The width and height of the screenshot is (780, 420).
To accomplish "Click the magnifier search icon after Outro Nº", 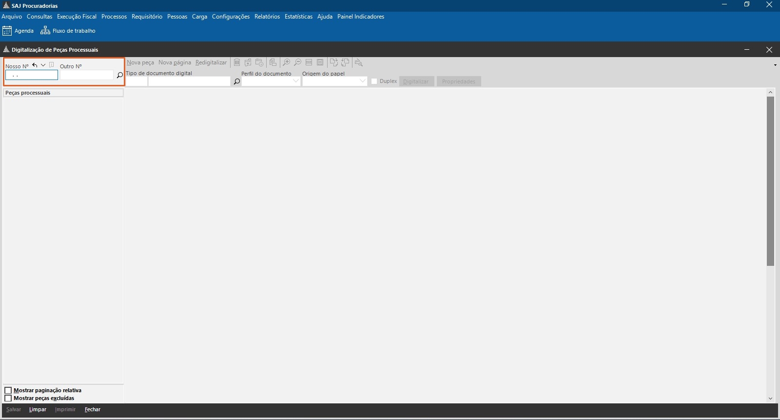I will 119,75.
